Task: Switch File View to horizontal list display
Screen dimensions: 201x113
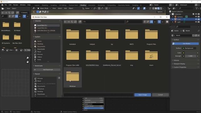Action: pyautogui.click(x=148, y=22)
